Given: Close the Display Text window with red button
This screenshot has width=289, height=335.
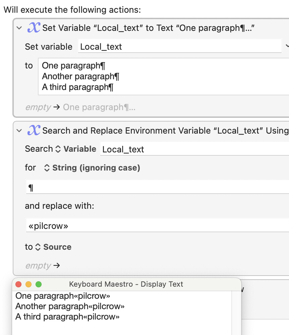Looking at the screenshot, I should point(18,284).
